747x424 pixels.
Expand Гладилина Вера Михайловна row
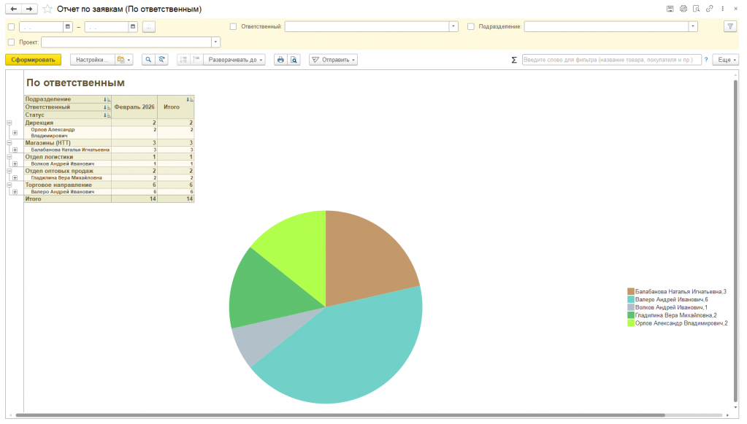(15, 178)
